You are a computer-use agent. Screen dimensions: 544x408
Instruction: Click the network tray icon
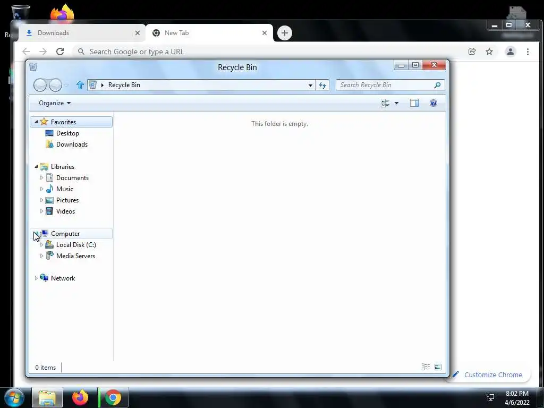pos(490,397)
